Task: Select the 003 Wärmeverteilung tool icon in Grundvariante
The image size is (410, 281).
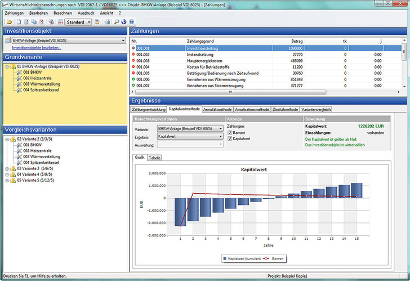Action: tap(19, 84)
